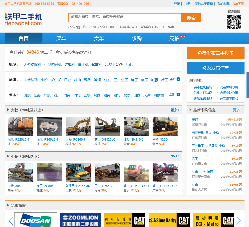Viewport: 249px width, 227px height.
Task: Click the 注册 link
Action: tap(187, 4)
